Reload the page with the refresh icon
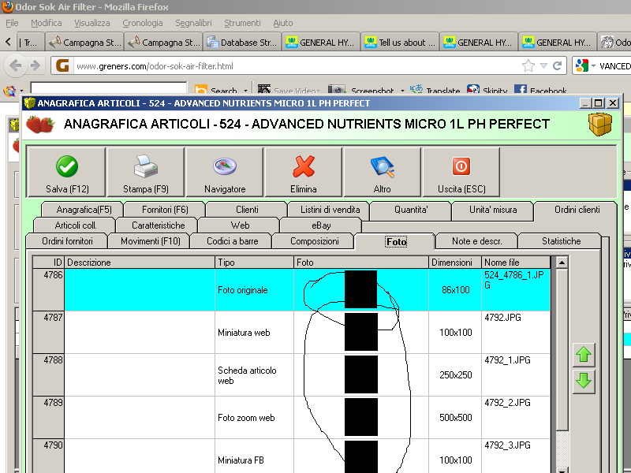 [557, 65]
